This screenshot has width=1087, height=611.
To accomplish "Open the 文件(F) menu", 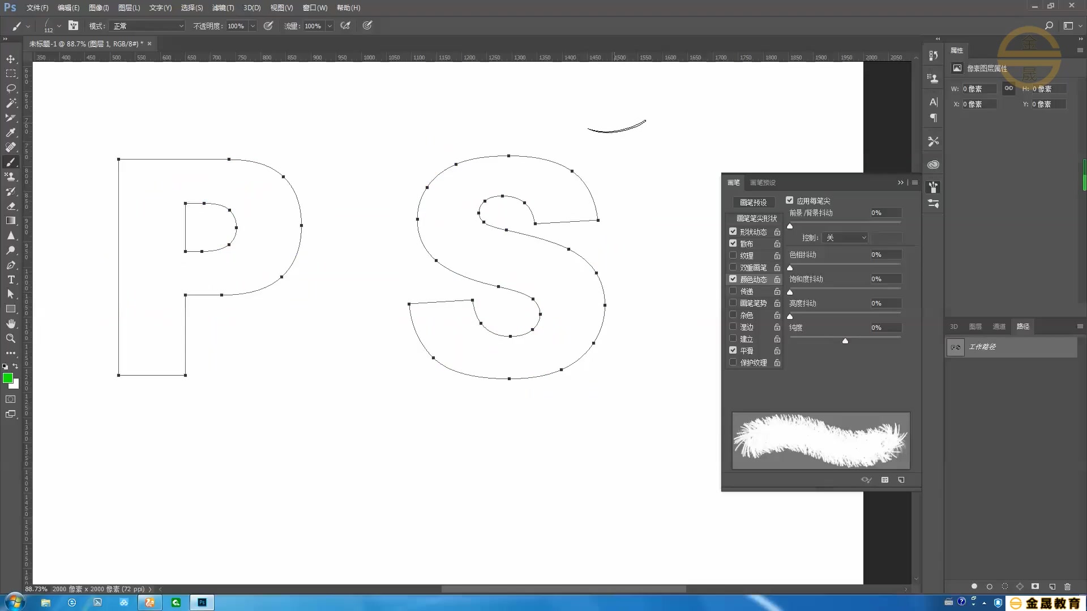I will tap(37, 8).
